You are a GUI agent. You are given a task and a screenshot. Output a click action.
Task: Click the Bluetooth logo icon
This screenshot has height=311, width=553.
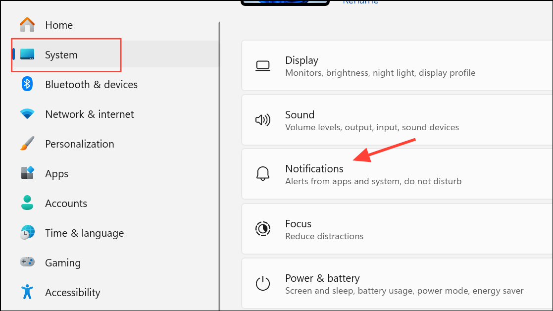pyautogui.click(x=27, y=84)
